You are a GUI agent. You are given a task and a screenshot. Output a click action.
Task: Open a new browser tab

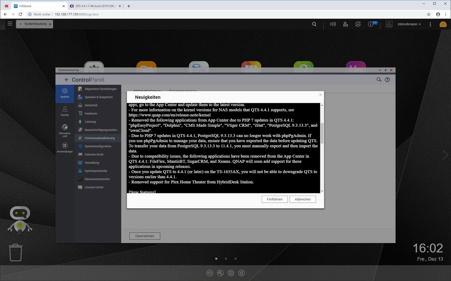[129, 6]
